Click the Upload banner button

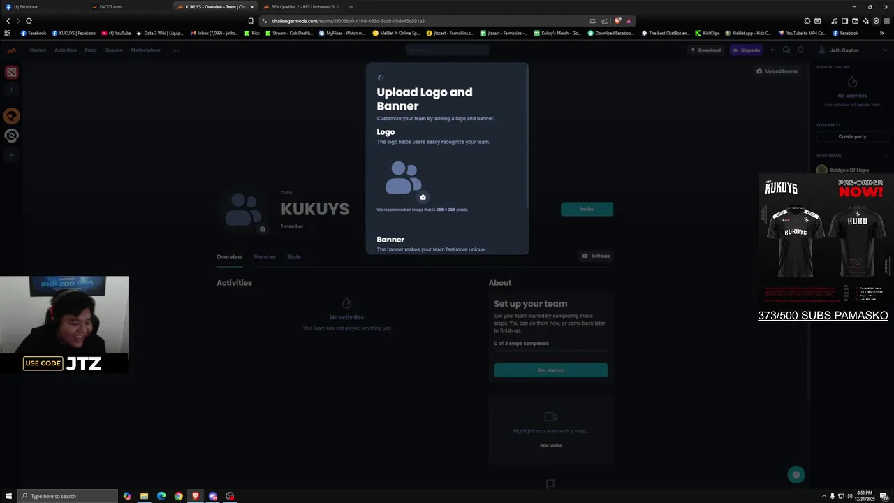(x=777, y=71)
